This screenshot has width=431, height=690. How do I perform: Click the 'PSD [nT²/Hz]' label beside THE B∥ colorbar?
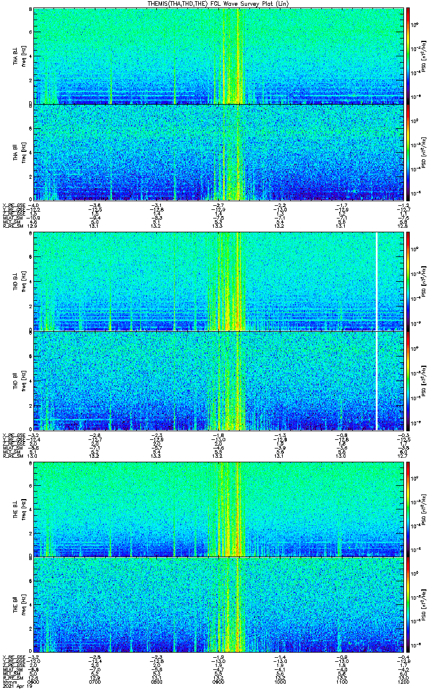tap(424, 605)
